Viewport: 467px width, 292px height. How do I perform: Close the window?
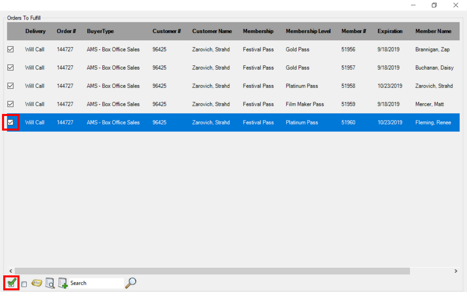456,5
